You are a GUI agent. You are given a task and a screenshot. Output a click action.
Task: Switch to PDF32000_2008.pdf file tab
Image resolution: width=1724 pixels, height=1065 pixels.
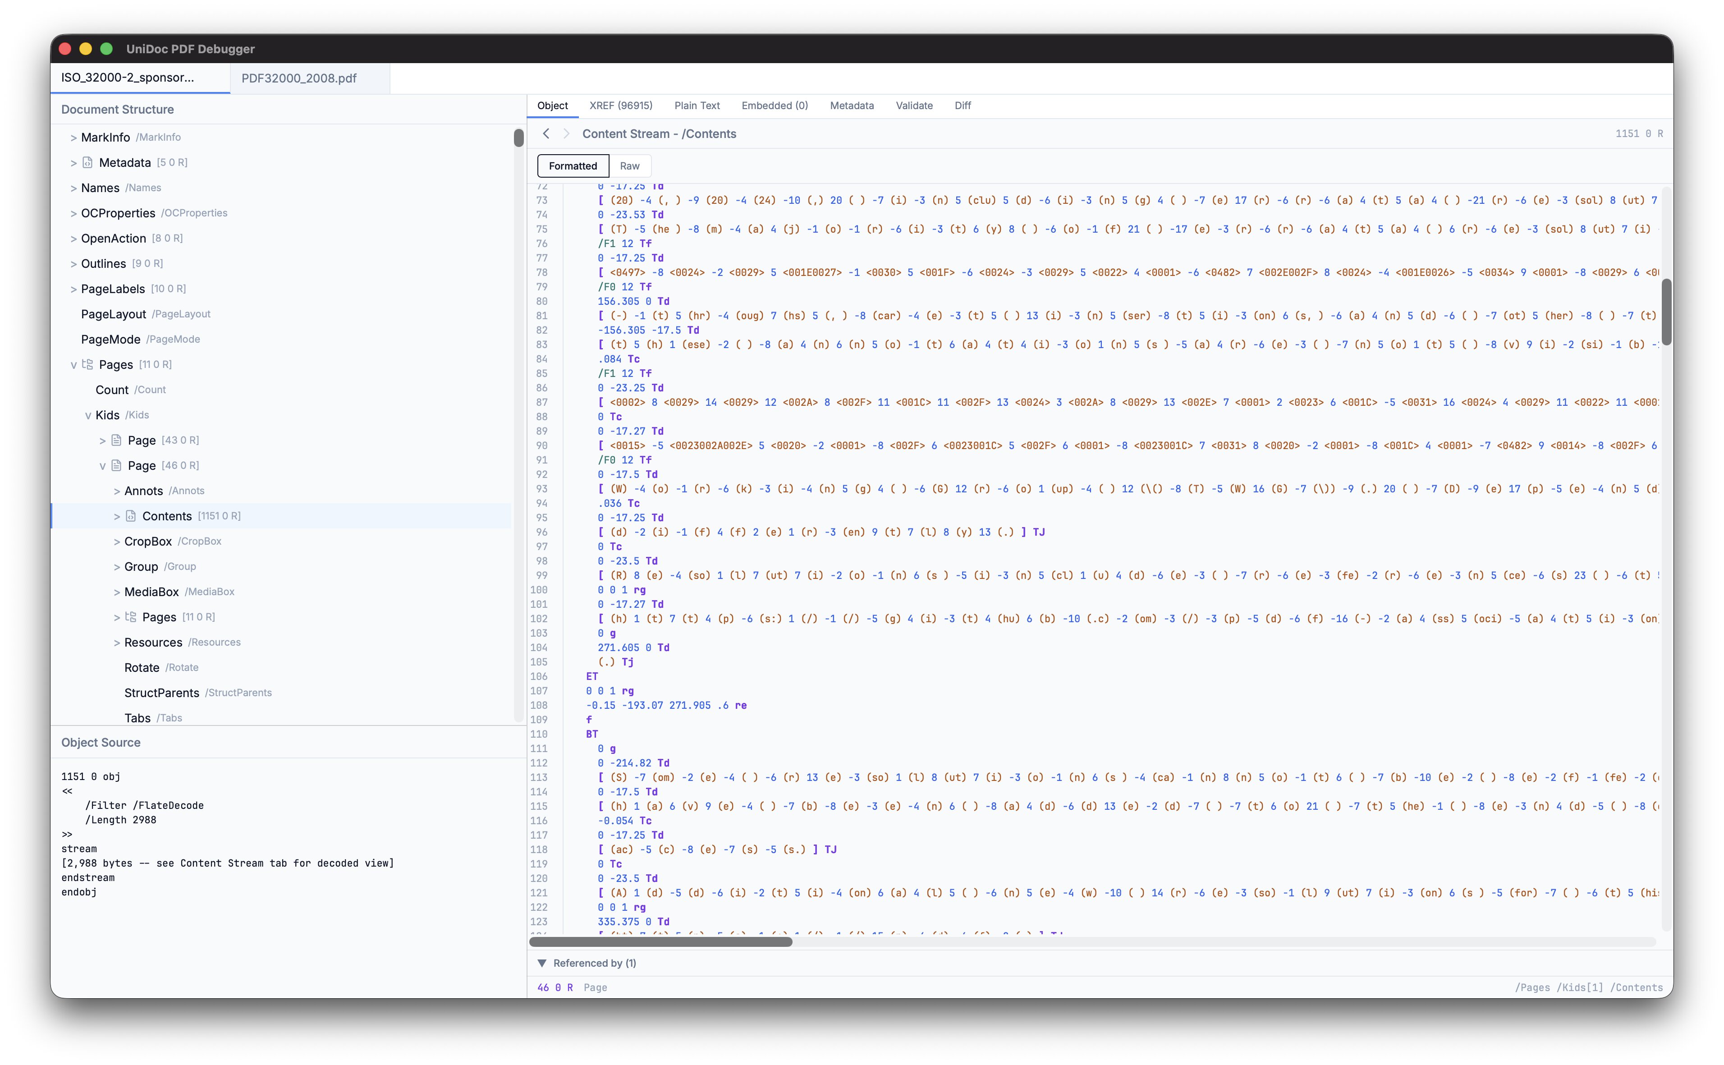[x=310, y=78]
